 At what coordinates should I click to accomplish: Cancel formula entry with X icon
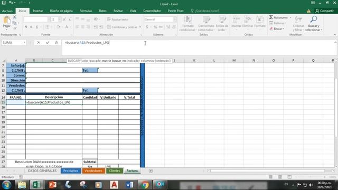(39, 43)
